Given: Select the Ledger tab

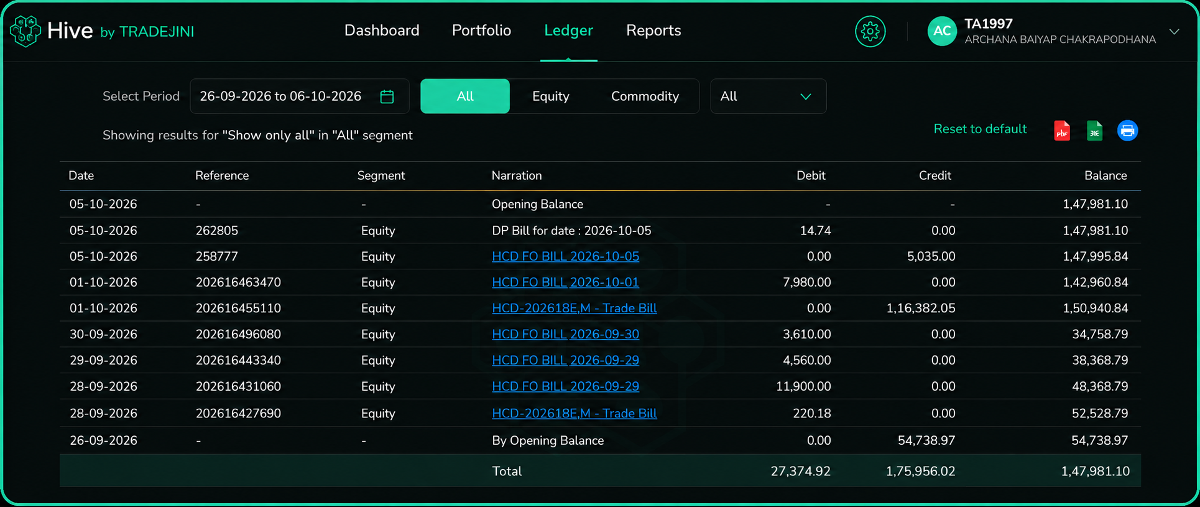Looking at the screenshot, I should pos(568,30).
